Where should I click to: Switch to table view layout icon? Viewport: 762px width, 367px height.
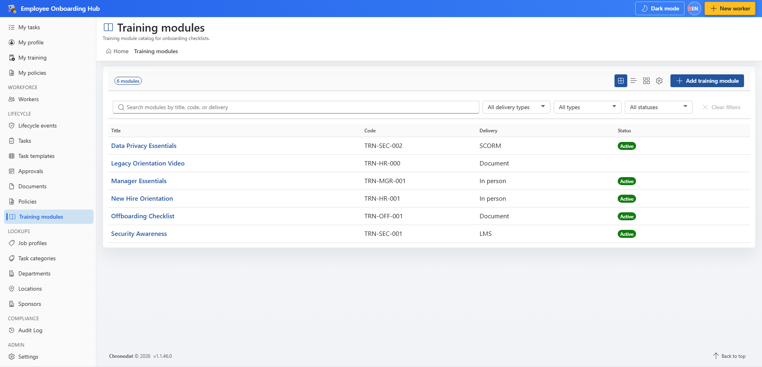tap(621, 81)
